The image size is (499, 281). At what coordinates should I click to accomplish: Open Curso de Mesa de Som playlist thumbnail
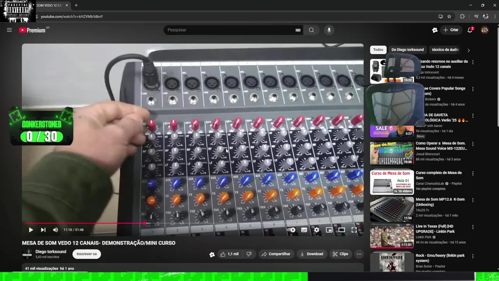(392, 182)
